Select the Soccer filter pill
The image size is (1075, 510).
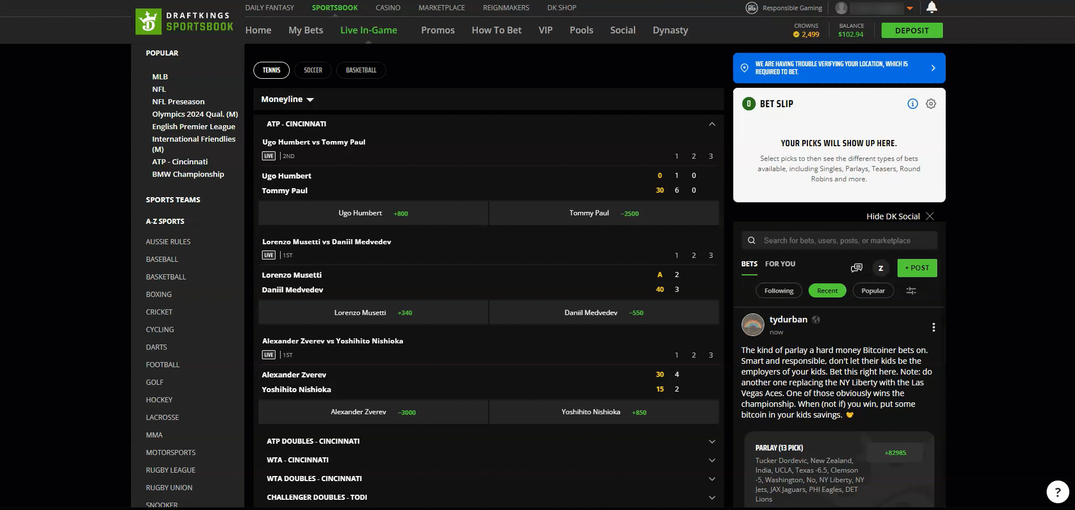point(313,70)
